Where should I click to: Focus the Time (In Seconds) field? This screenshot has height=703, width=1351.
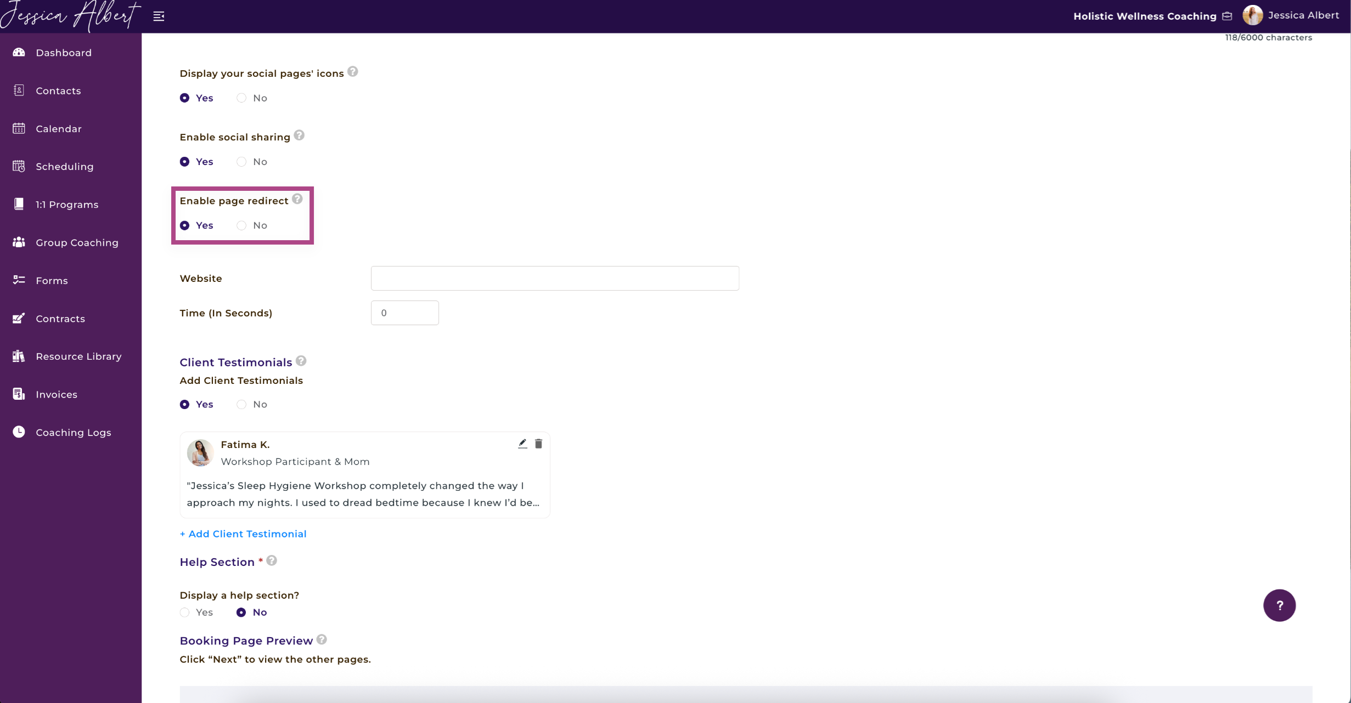tap(405, 313)
